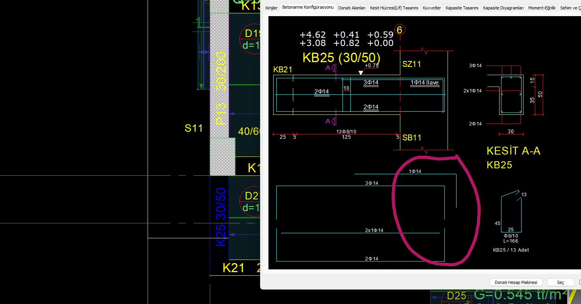Click the KESİT A-A section title

(x=513, y=151)
